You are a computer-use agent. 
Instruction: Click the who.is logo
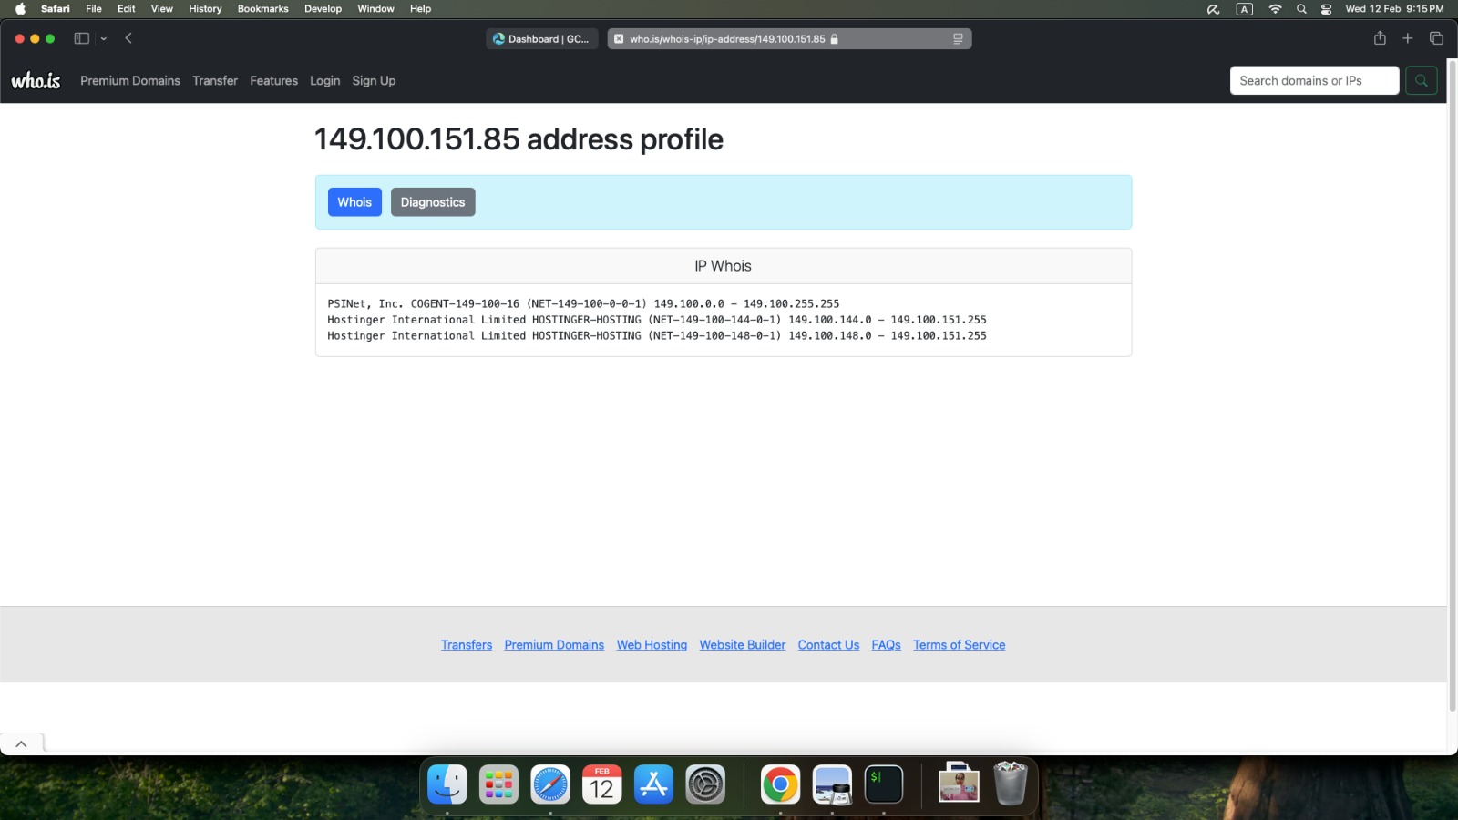click(36, 80)
